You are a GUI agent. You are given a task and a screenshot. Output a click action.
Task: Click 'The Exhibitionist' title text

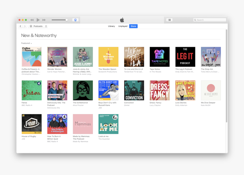[80, 103]
